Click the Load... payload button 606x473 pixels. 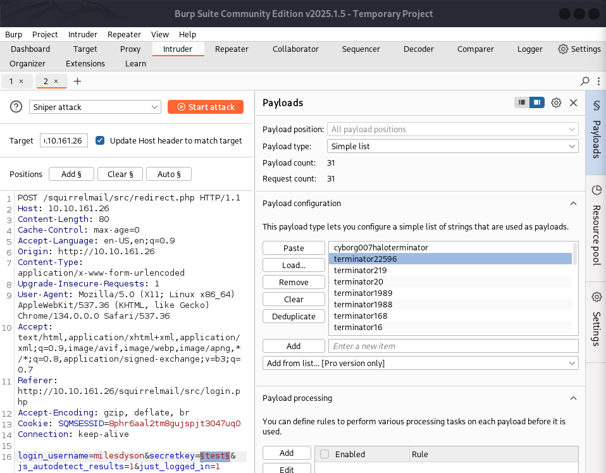(x=294, y=265)
